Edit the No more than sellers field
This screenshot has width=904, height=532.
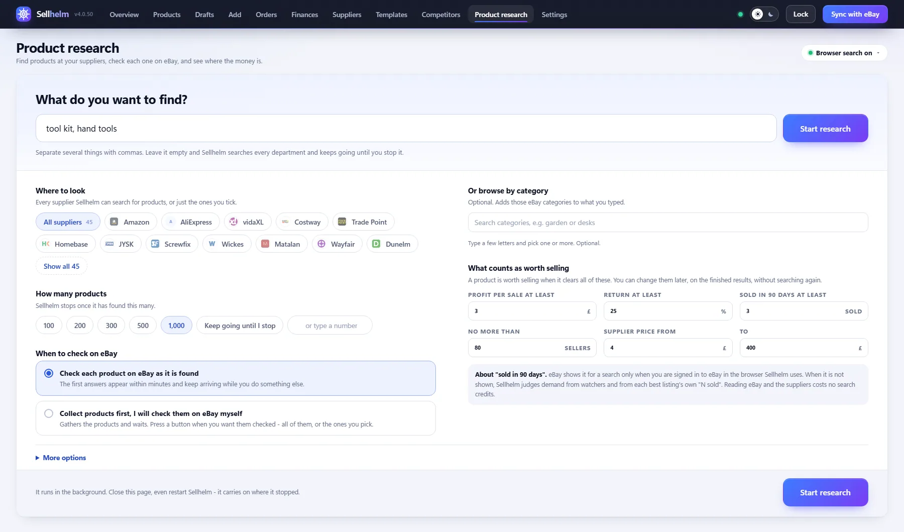pos(532,348)
